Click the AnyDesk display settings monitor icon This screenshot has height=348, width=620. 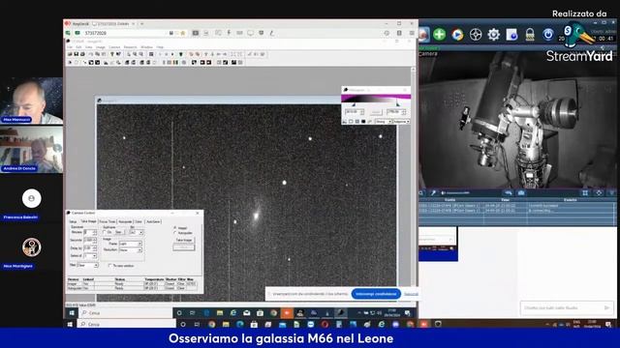coord(250,33)
